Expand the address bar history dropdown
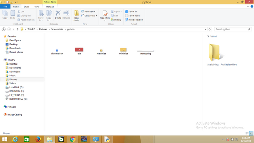 point(206,29)
